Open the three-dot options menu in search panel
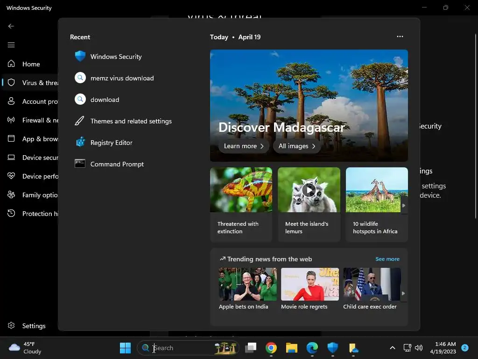The image size is (478, 359). [x=400, y=36]
